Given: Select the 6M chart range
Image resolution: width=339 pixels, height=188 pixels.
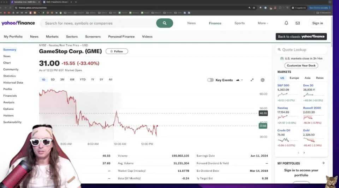Looking at the screenshot, I should (x=72, y=79).
